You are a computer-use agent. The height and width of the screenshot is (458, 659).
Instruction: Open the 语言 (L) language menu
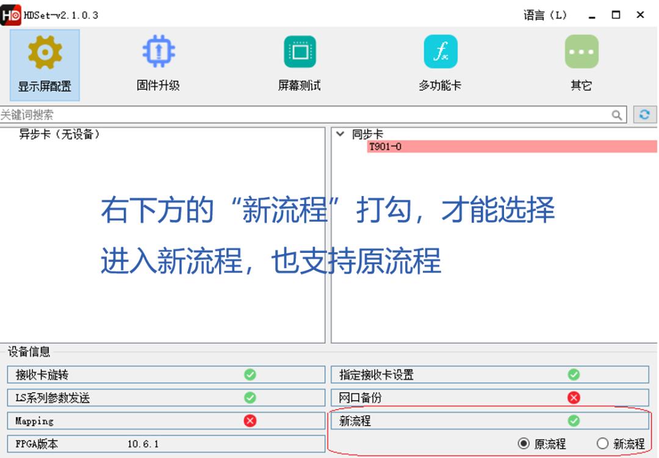pyautogui.click(x=545, y=13)
